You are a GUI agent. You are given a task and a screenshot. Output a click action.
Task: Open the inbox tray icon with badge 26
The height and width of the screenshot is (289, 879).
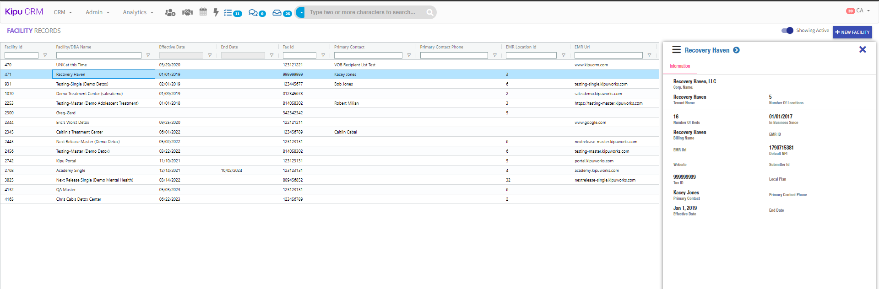click(277, 13)
